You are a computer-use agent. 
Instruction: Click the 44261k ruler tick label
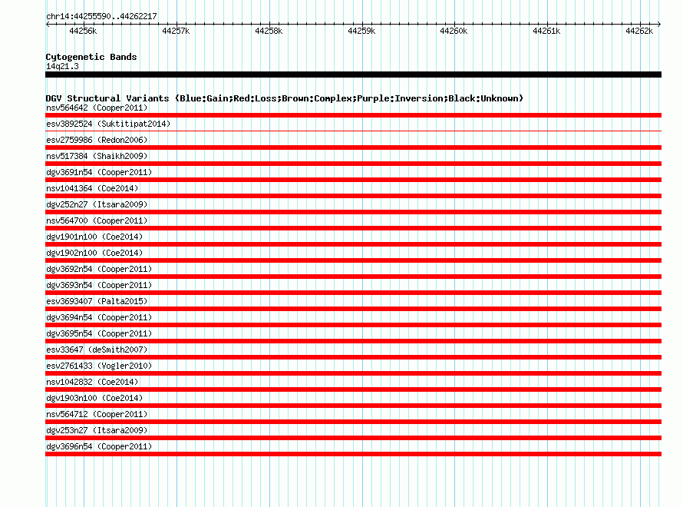click(546, 31)
